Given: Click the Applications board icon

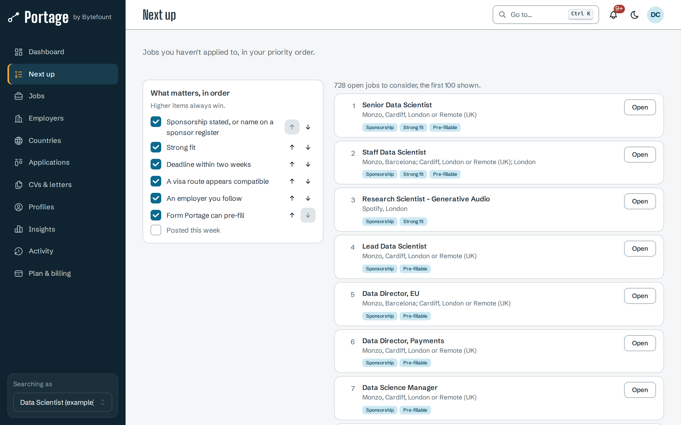Looking at the screenshot, I should (x=19, y=163).
